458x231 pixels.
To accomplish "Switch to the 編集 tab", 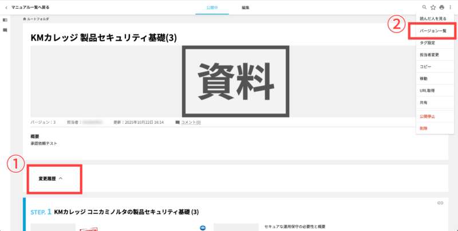I will pos(246,7).
